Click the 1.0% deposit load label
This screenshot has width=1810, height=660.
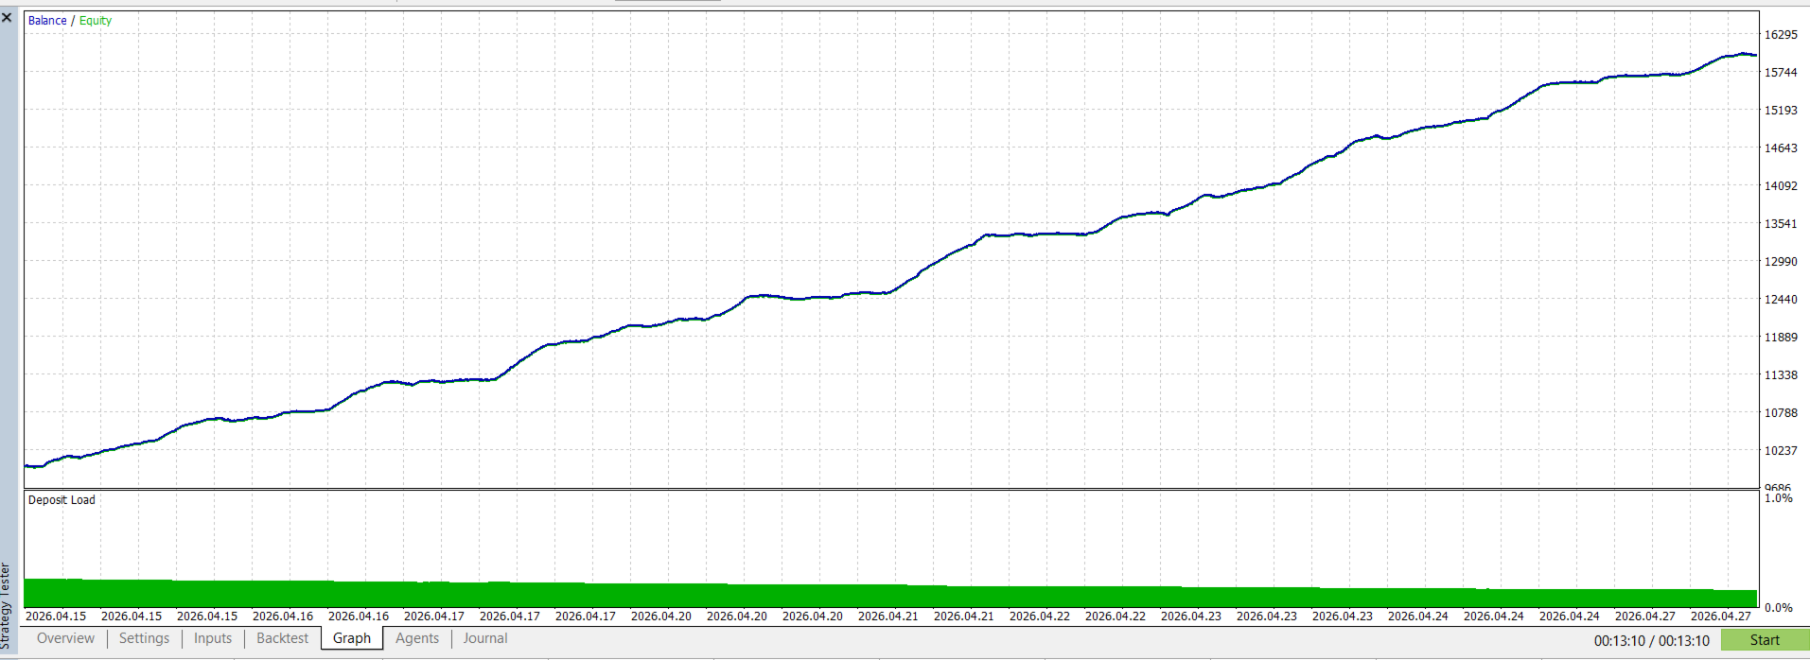click(x=1779, y=497)
